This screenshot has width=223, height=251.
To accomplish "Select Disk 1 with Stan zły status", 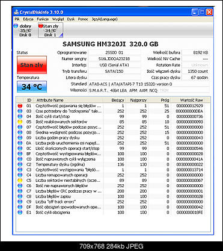I will click(50, 30).
